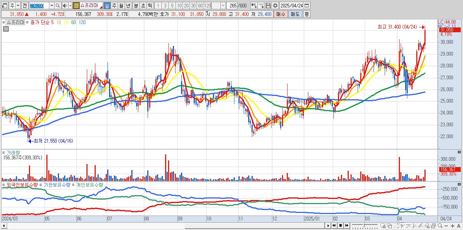
Task: Switch to minute 분 chart period
Action: click(136, 6)
